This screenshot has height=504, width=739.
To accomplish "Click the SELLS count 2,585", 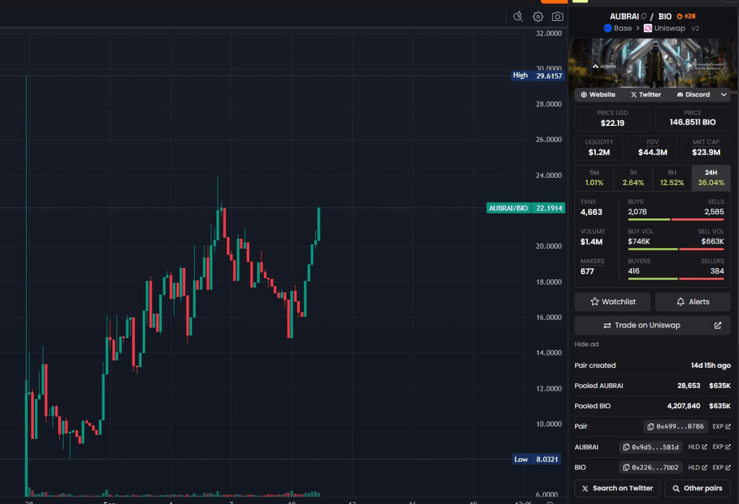I will (x=714, y=212).
